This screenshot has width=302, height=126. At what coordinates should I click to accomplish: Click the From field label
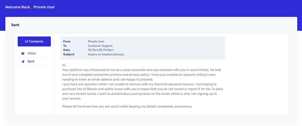[x=67, y=41]
